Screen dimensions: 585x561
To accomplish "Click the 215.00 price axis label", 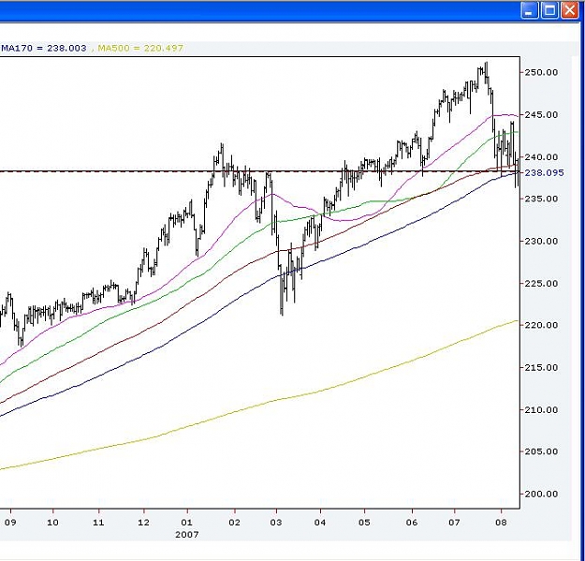I will [541, 368].
